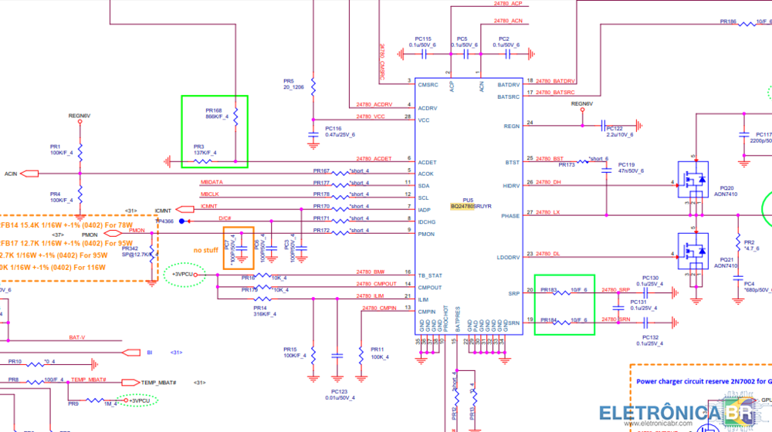This screenshot has height=432, width=772.
Task: Click the +3VPCU label next to PR9
Action: point(141,401)
